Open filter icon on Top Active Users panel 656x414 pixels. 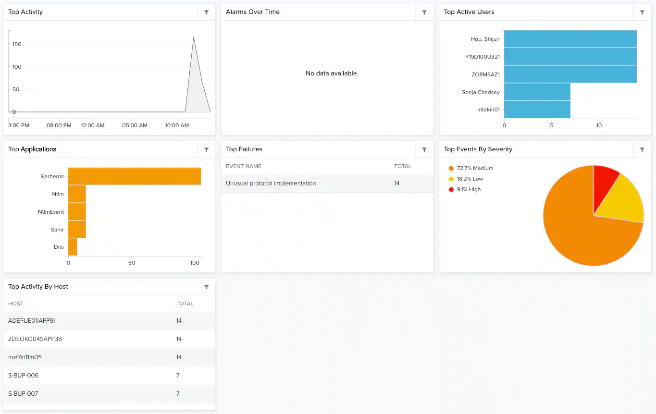(x=642, y=12)
